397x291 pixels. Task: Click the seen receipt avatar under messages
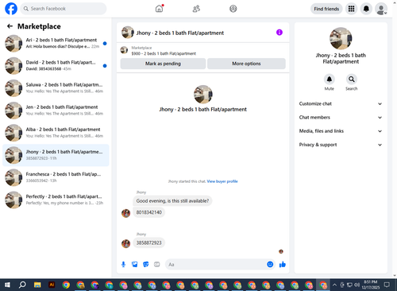tap(281, 251)
